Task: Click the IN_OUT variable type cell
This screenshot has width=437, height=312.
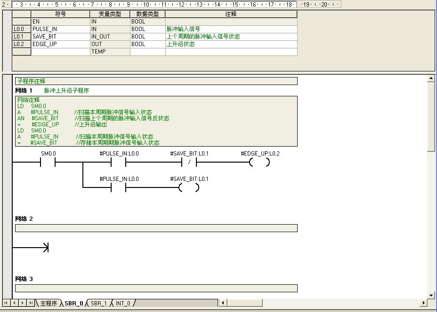Action: (x=110, y=37)
